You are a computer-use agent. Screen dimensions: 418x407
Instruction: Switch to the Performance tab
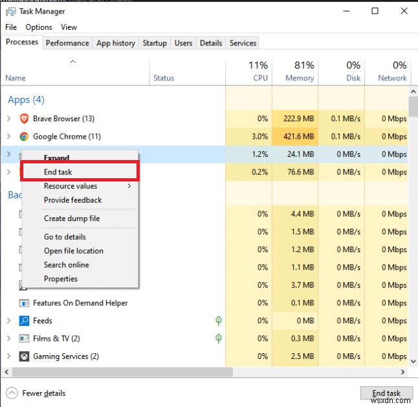pos(67,43)
